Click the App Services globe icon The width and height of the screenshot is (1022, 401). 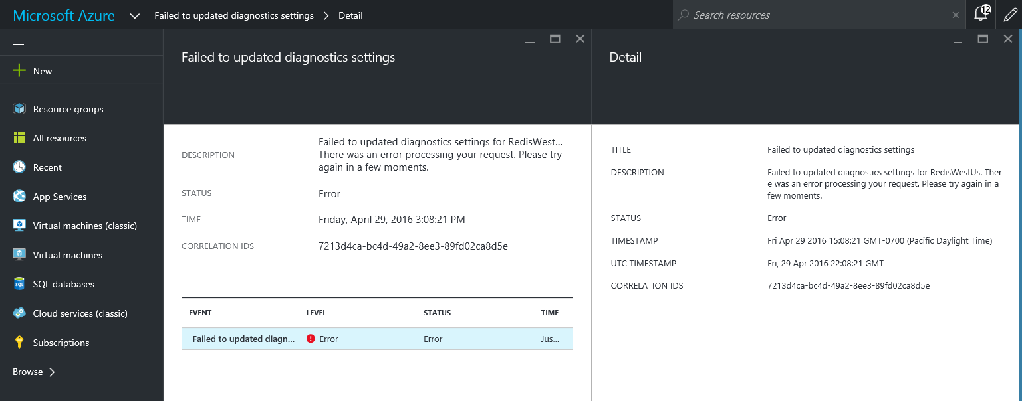tap(19, 197)
